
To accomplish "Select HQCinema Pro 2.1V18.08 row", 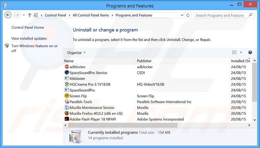I will click(158, 84).
